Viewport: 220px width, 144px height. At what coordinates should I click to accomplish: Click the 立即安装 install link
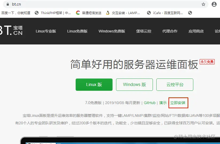point(178,103)
